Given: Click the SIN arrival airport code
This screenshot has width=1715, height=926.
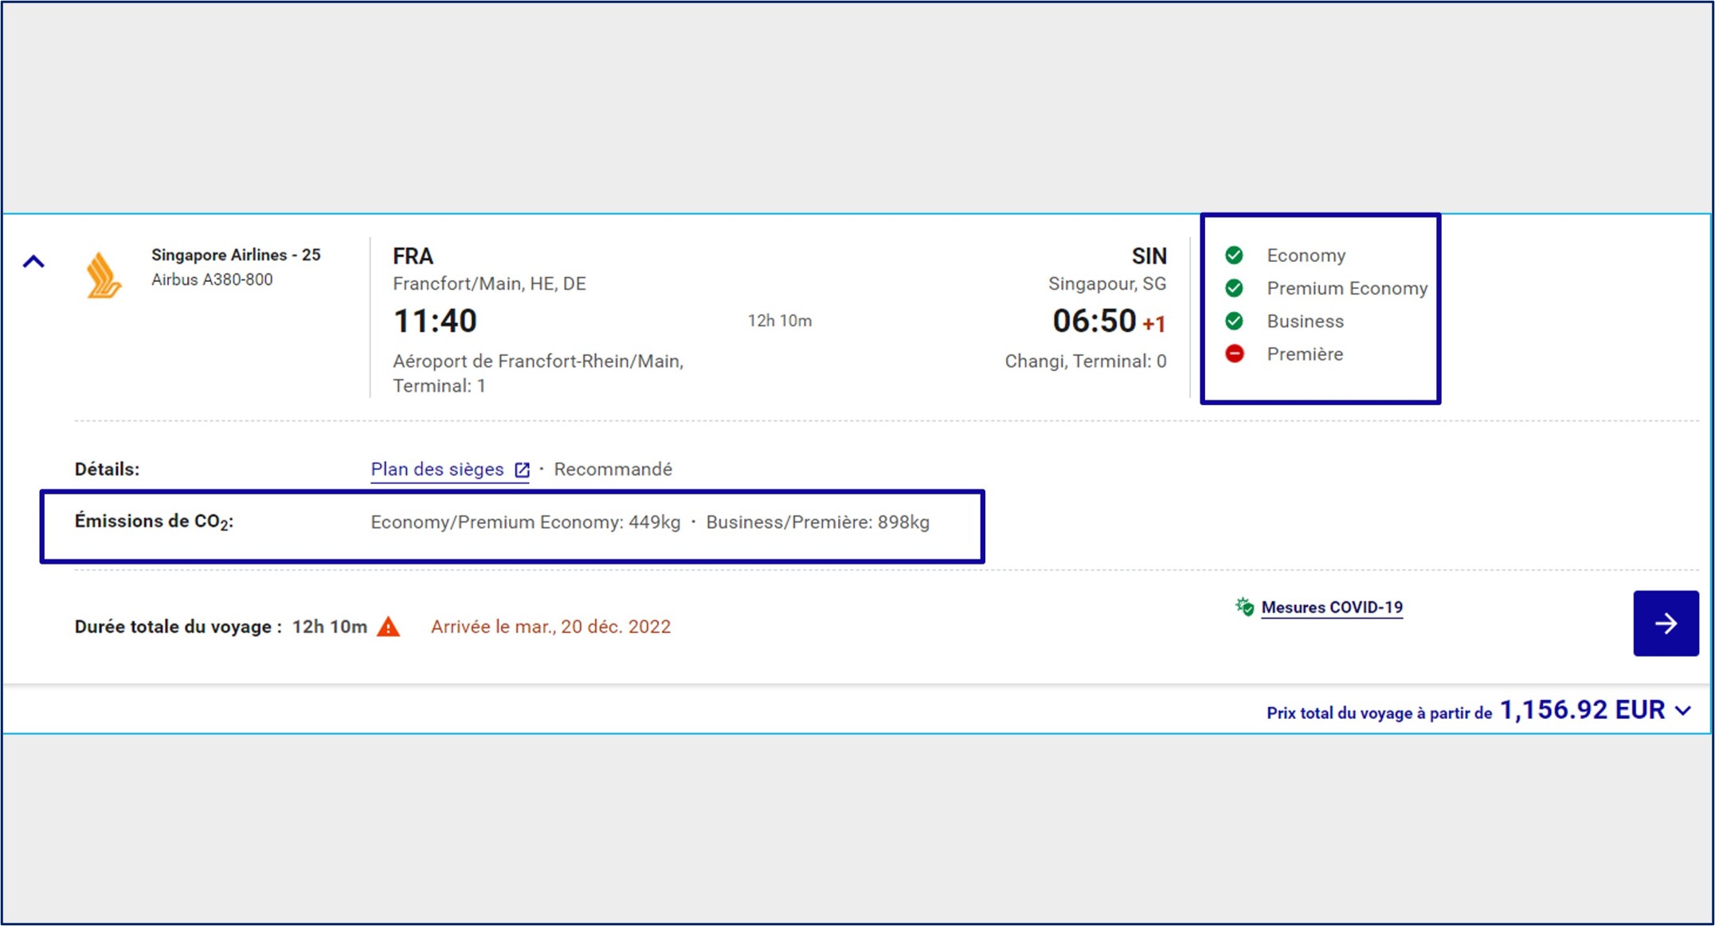Looking at the screenshot, I should 1149,256.
